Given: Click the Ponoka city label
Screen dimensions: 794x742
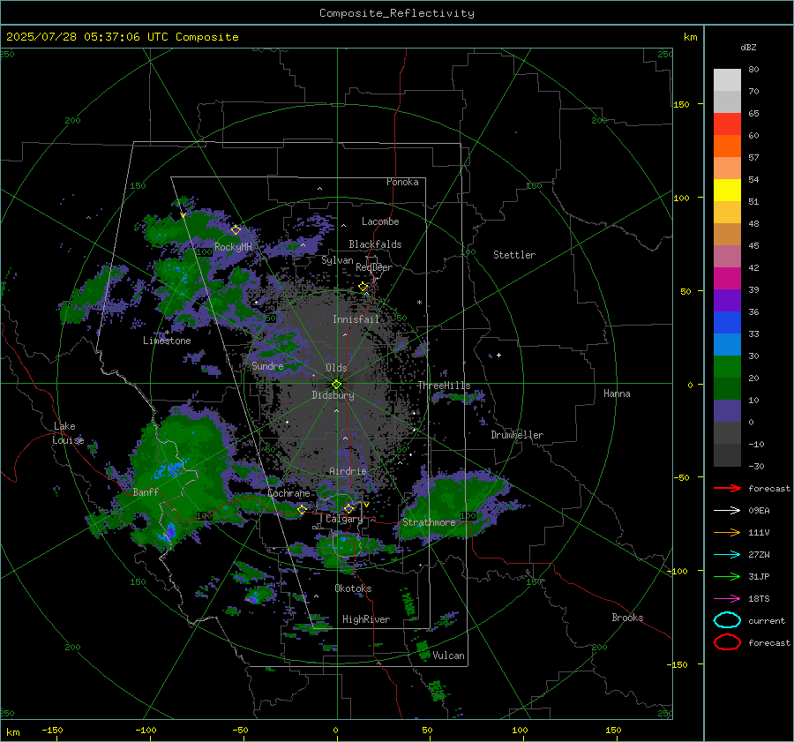Looking at the screenshot, I should tap(402, 182).
